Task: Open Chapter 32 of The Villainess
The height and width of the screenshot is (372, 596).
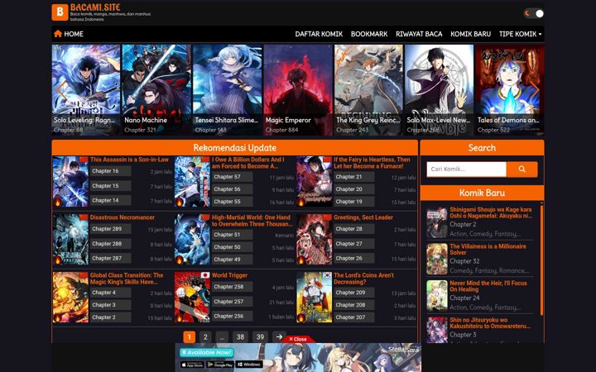Action: (464, 261)
